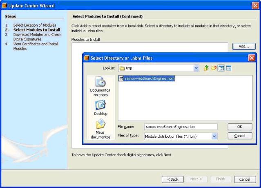Screen dimensions: 261x188
Task: Click the Select Directory dialog title icon
Action: (86, 58)
